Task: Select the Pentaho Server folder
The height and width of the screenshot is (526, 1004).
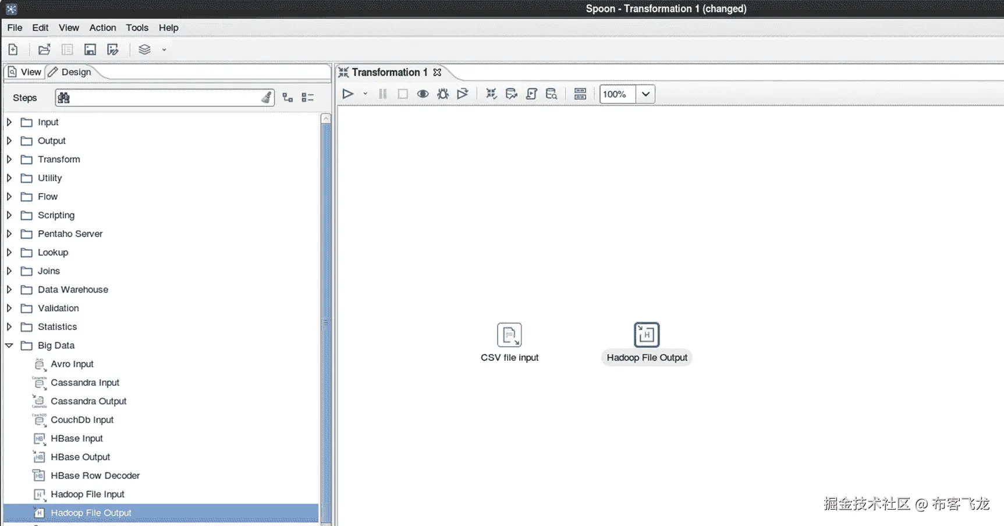Action: (70, 234)
